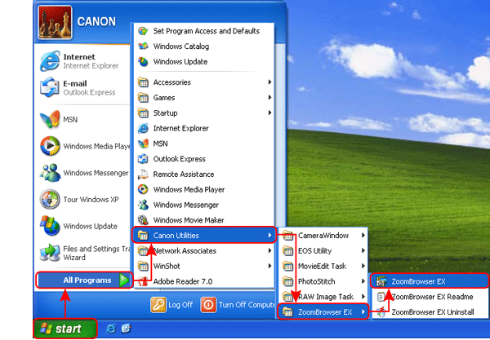
Task: Click the Windows Messenger icon in left pane
Action: click(51, 173)
